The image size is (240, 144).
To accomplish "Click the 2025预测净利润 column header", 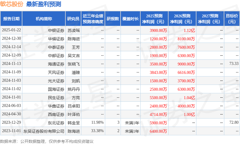I will coord(154,19).
